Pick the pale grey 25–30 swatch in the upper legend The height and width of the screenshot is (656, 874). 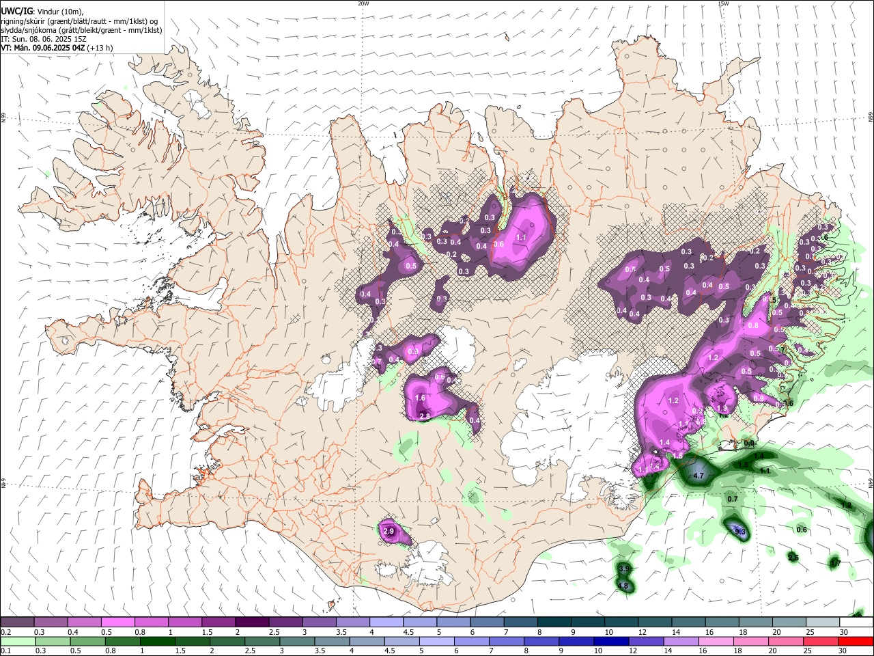[x=822, y=622]
